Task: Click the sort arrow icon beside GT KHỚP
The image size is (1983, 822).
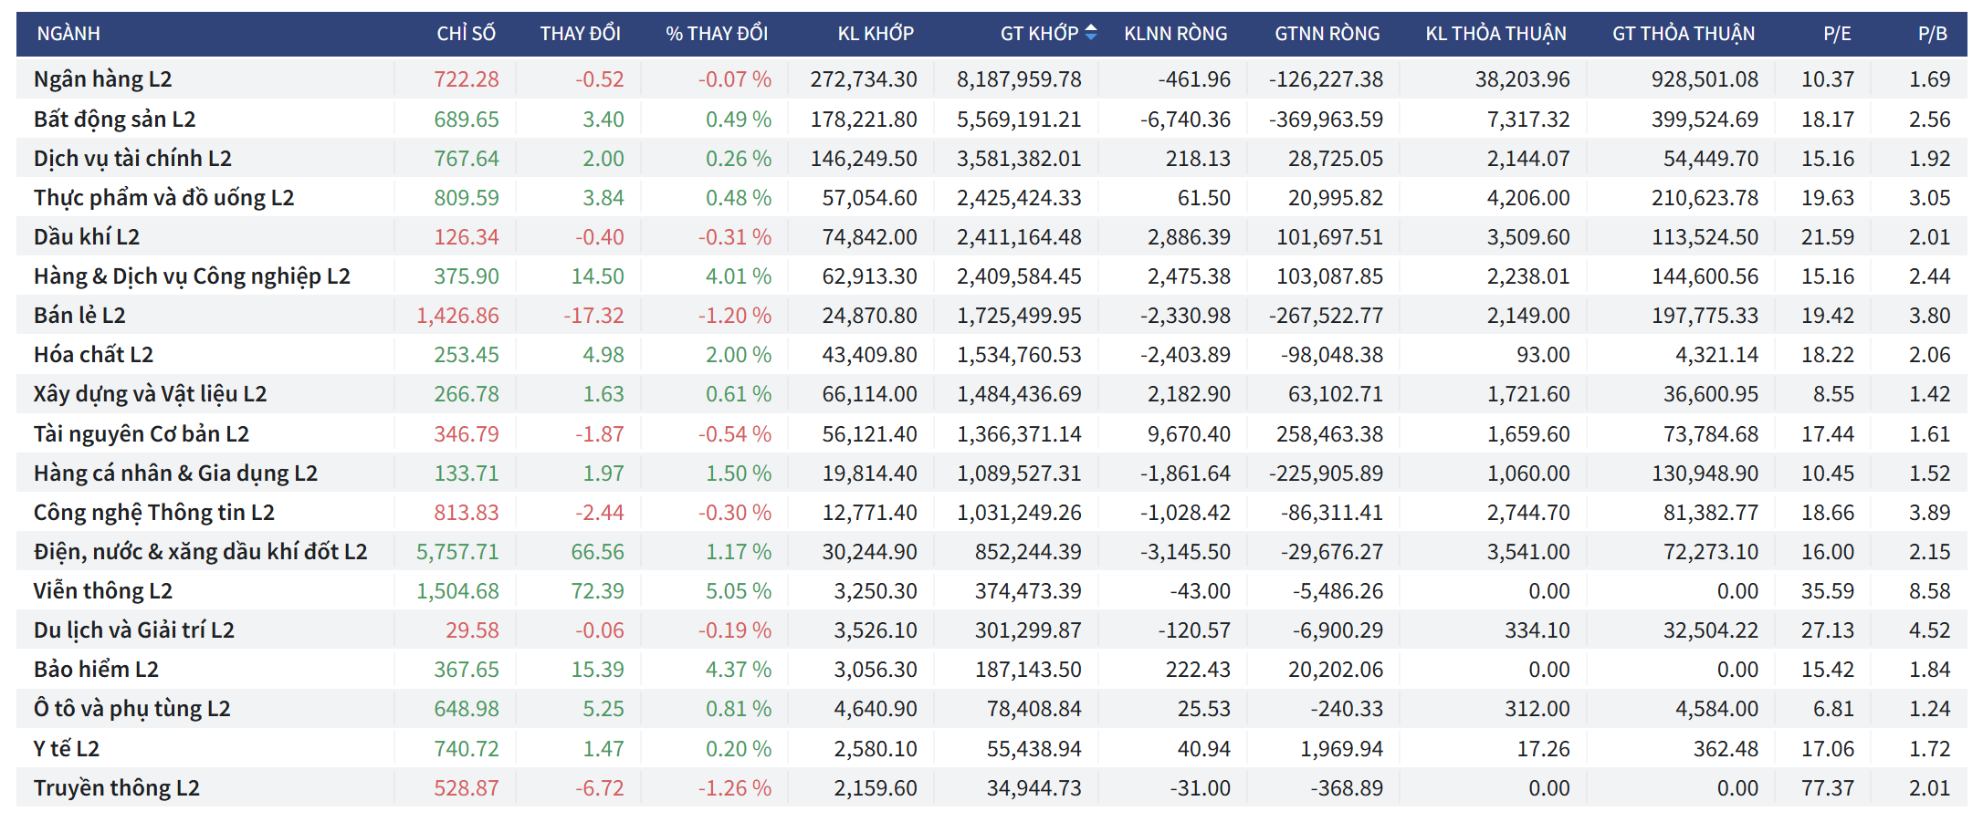Action: (1090, 33)
